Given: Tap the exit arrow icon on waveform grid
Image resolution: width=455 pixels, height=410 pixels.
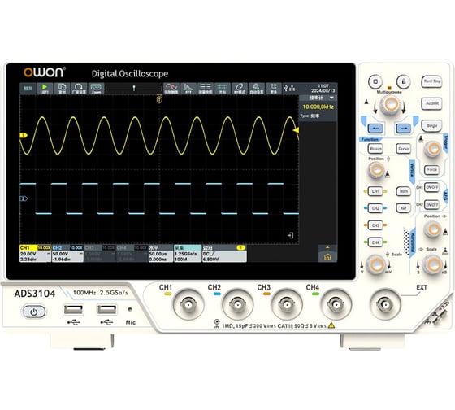Looking at the screenshot, I should point(291,235).
